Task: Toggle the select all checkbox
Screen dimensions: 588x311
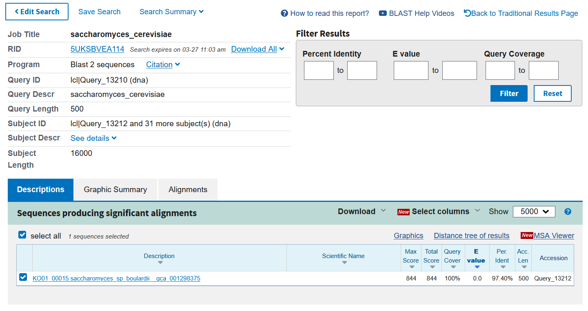Action: (x=22, y=235)
